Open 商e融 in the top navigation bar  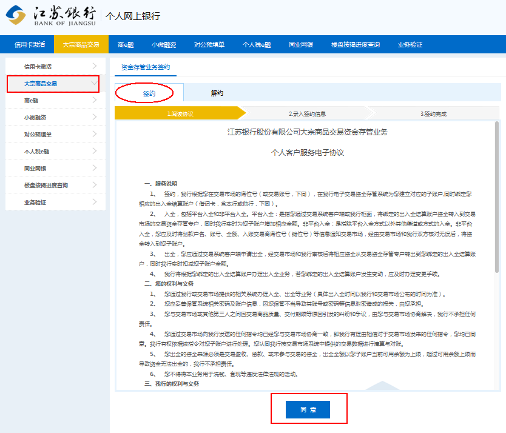coord(126,44)
